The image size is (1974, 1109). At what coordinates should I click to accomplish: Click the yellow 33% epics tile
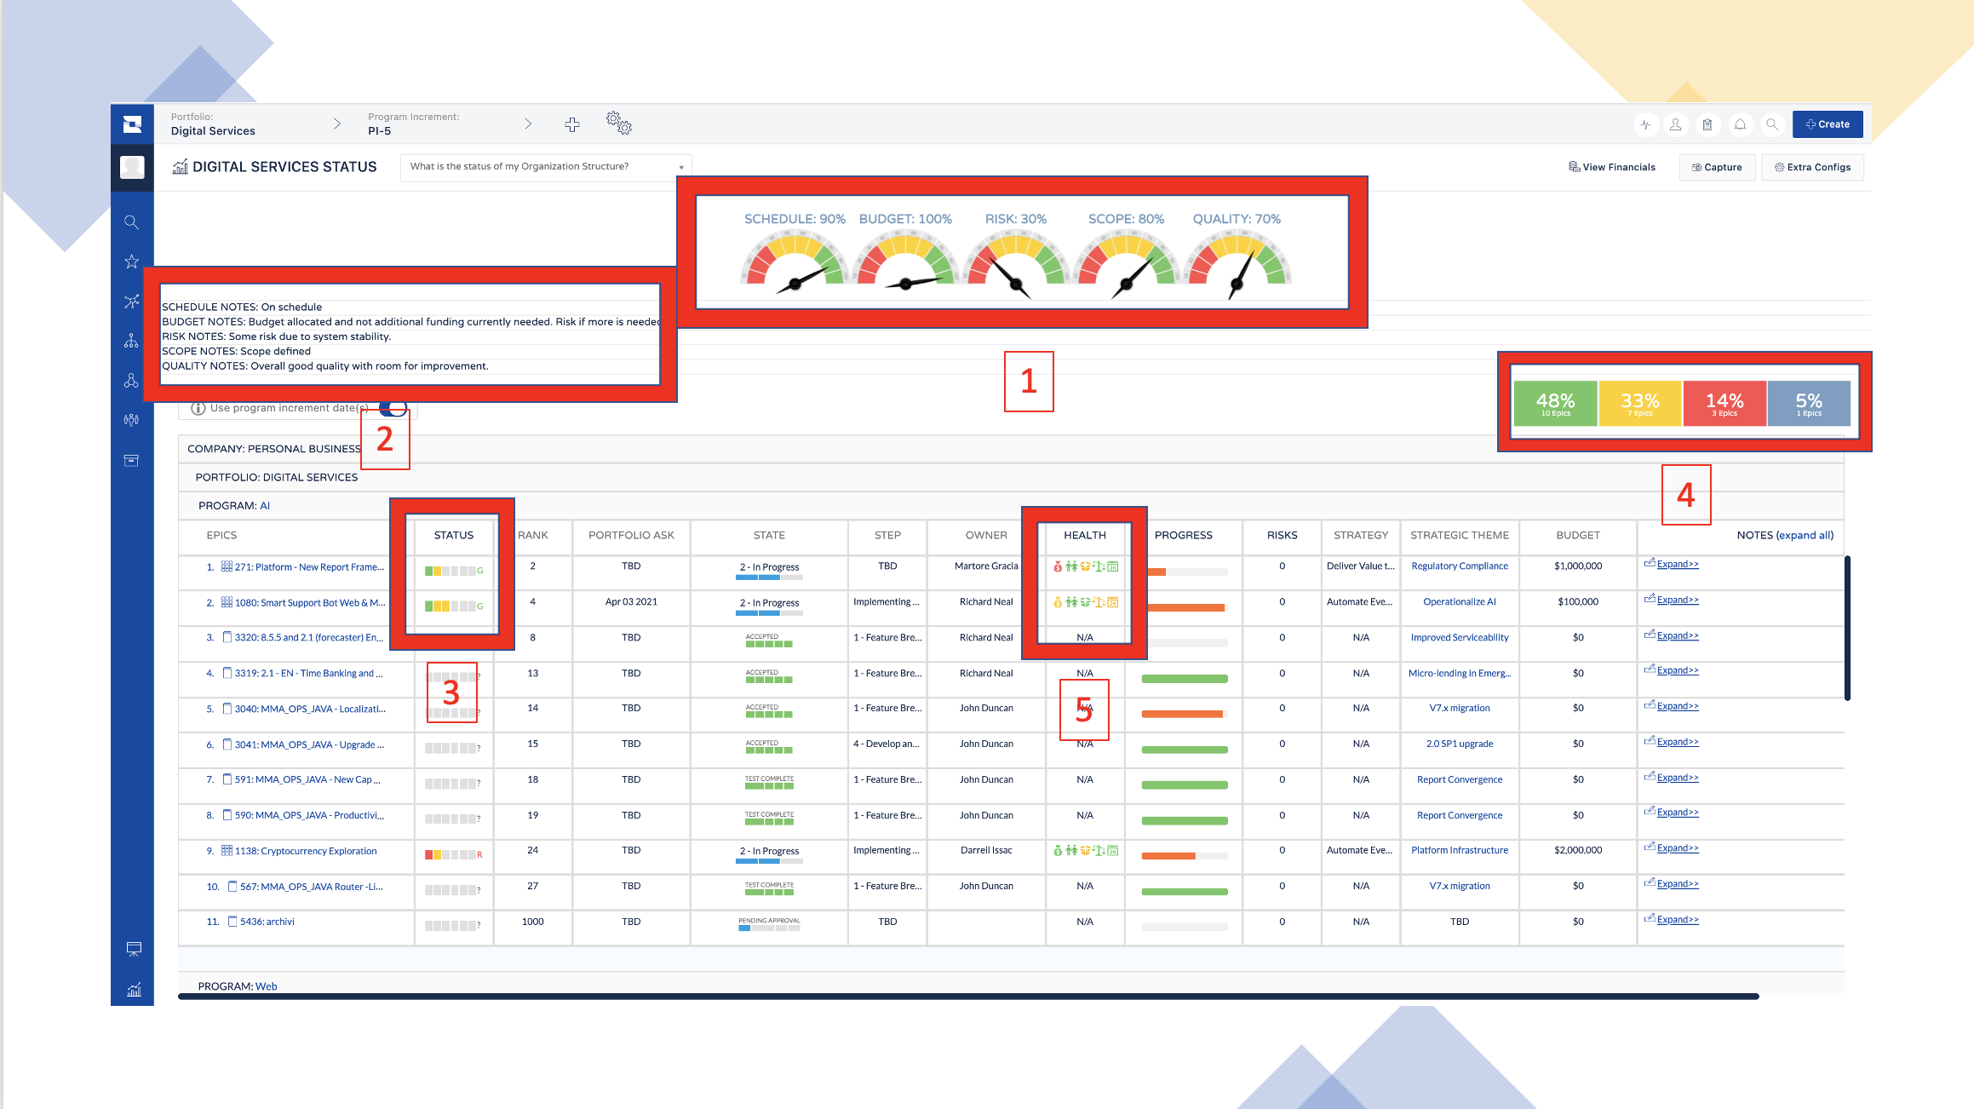[1640, 404]
